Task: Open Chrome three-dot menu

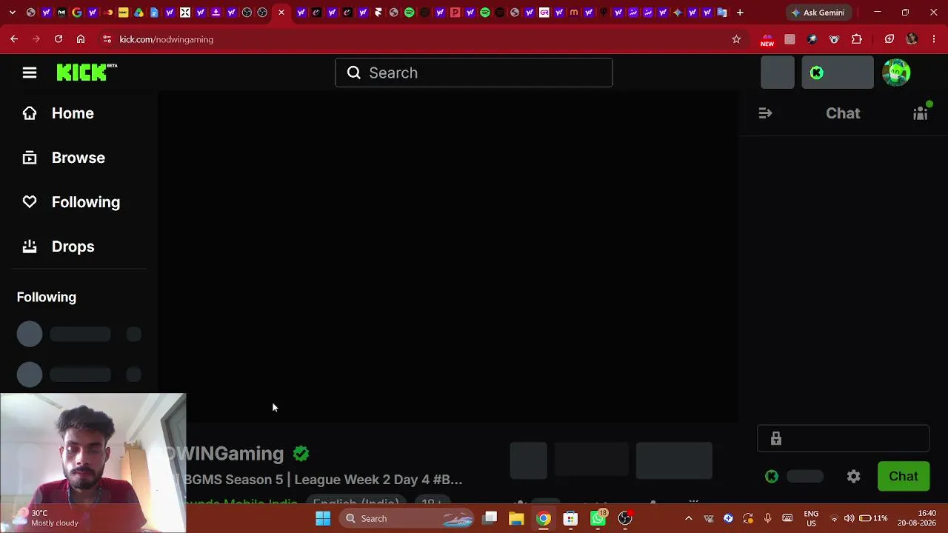Action: [x=934, y=39]
